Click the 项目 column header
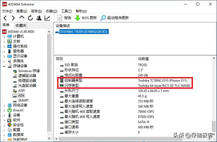The width and height of the screenshot is (217, 142). coord(59,59)
